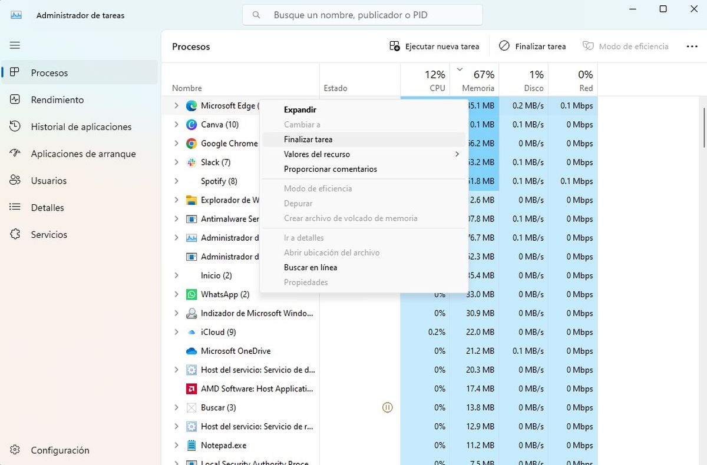Click the Modo de eficiencia leaf icon
Viewport: 707px width, 465px height.
tap(587, 46)
